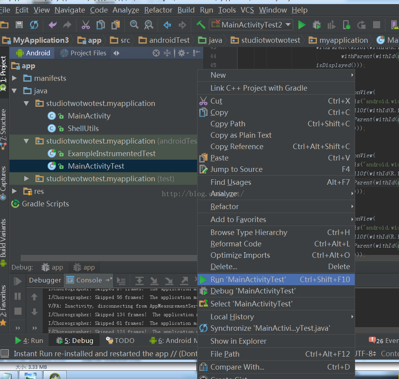Expand the manifests folder

(15, 78)
